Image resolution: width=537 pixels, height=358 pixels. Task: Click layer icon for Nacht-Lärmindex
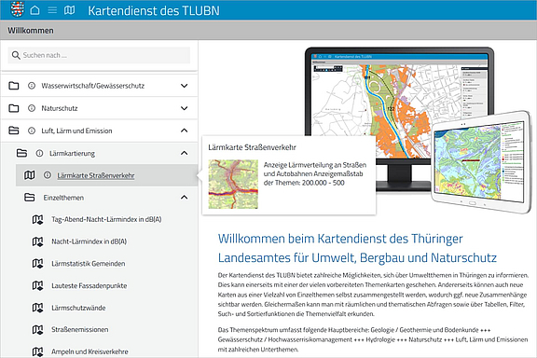pos(37,241)
